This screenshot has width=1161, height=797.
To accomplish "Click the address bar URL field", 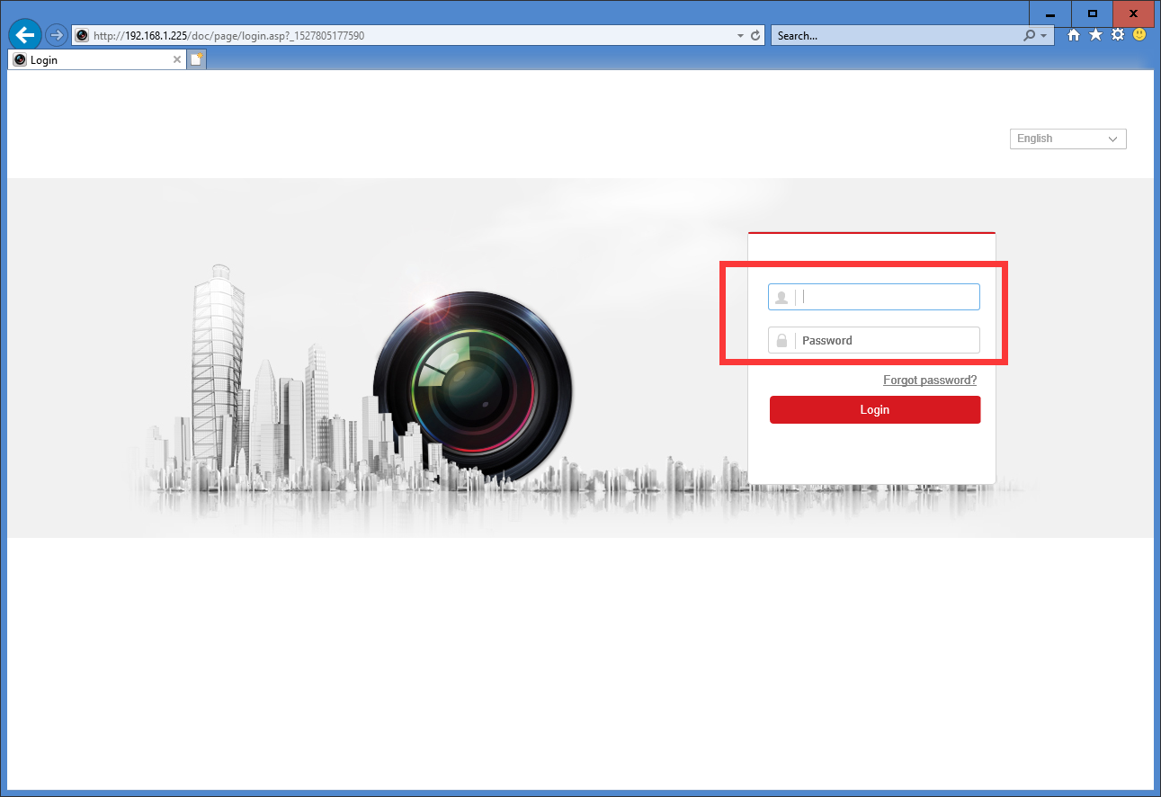I will [x=405, y=36].
